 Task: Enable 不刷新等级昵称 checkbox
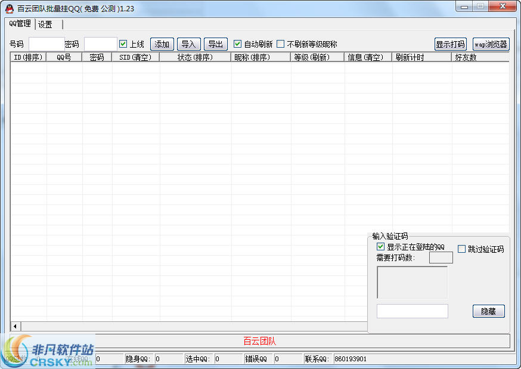(280, 44)
